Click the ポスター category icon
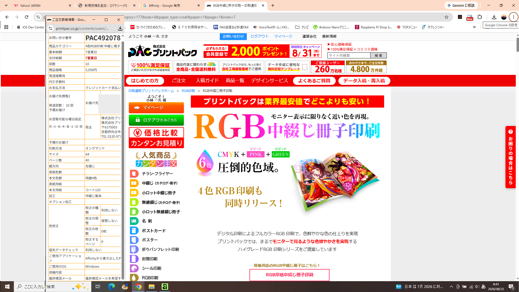 (x=134, y=240)
